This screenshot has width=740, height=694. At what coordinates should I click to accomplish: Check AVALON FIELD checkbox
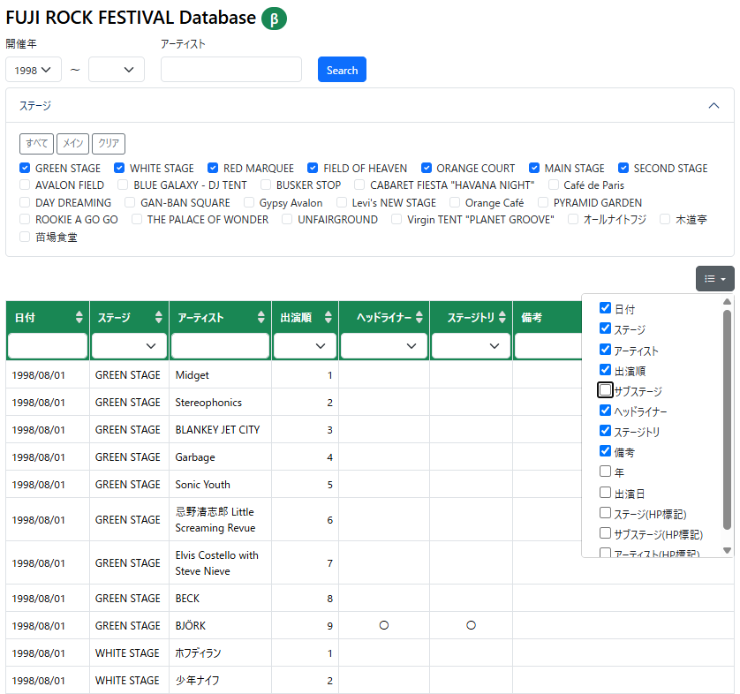pyautogui.click(x=25, y=185)
